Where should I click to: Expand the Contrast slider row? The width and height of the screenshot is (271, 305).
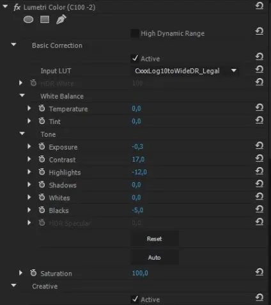pos(29,159)
